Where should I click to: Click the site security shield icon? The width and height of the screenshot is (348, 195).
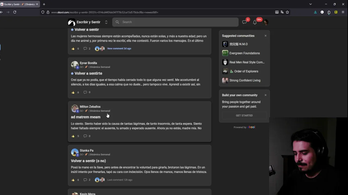43,12
